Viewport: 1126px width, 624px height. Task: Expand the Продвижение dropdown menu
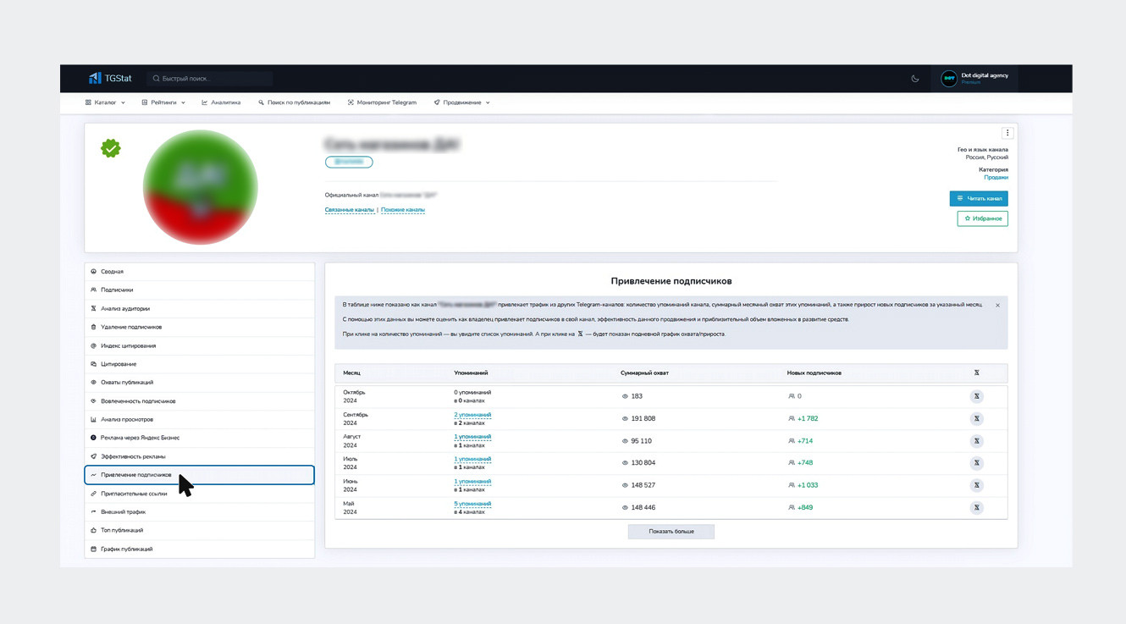(x=461, y=102)
